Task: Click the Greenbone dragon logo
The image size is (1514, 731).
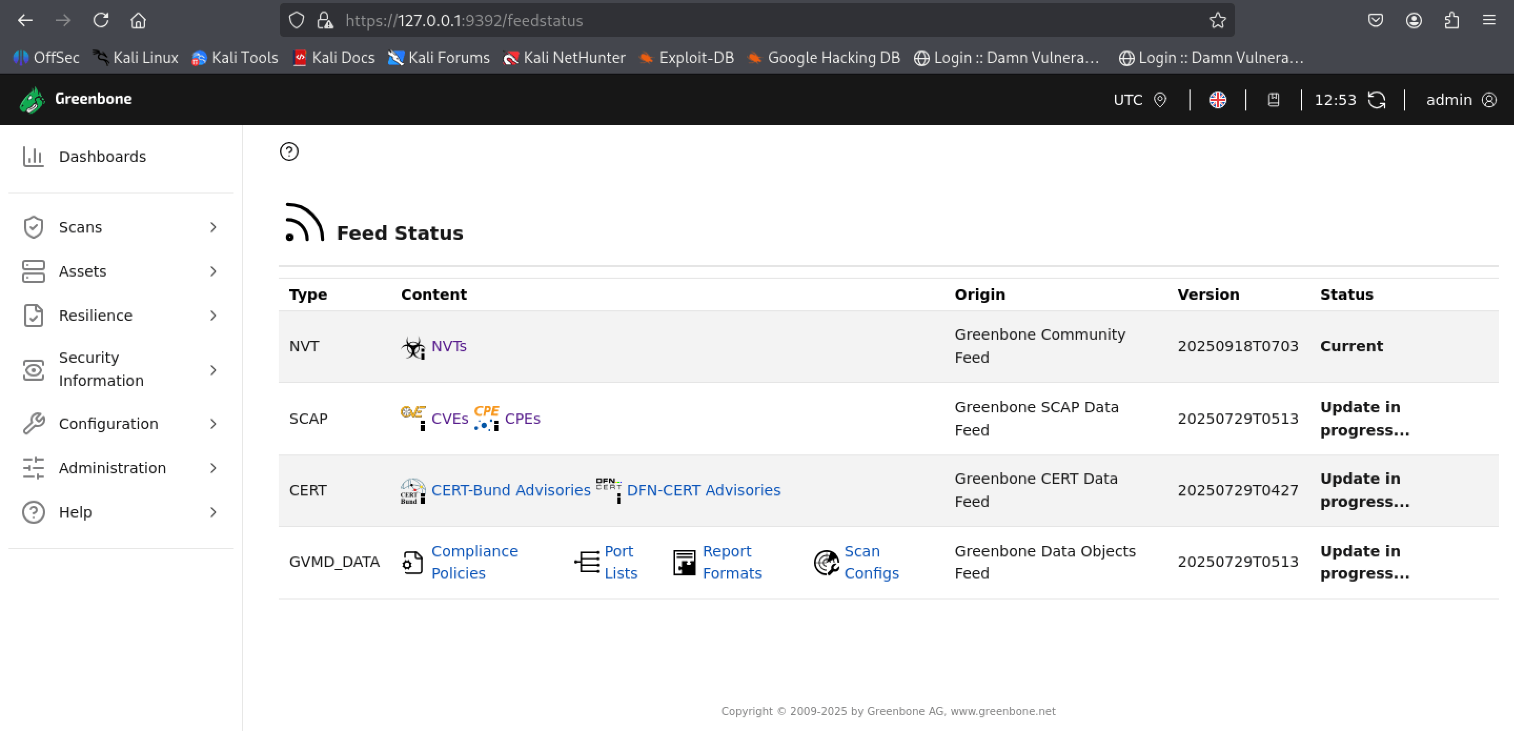Action: tap(32, 99)
